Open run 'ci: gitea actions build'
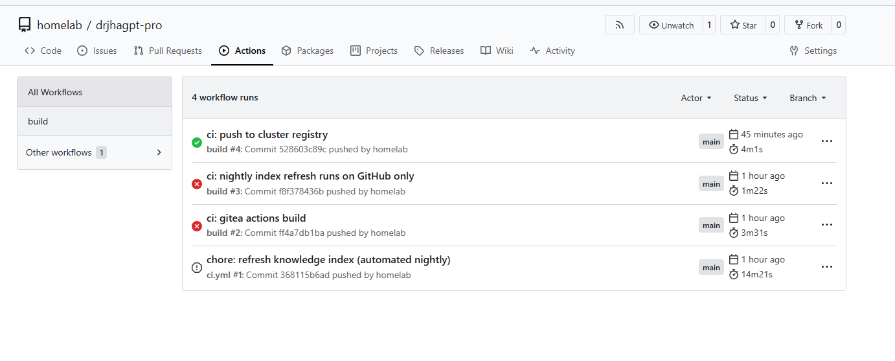 [256, 218]
